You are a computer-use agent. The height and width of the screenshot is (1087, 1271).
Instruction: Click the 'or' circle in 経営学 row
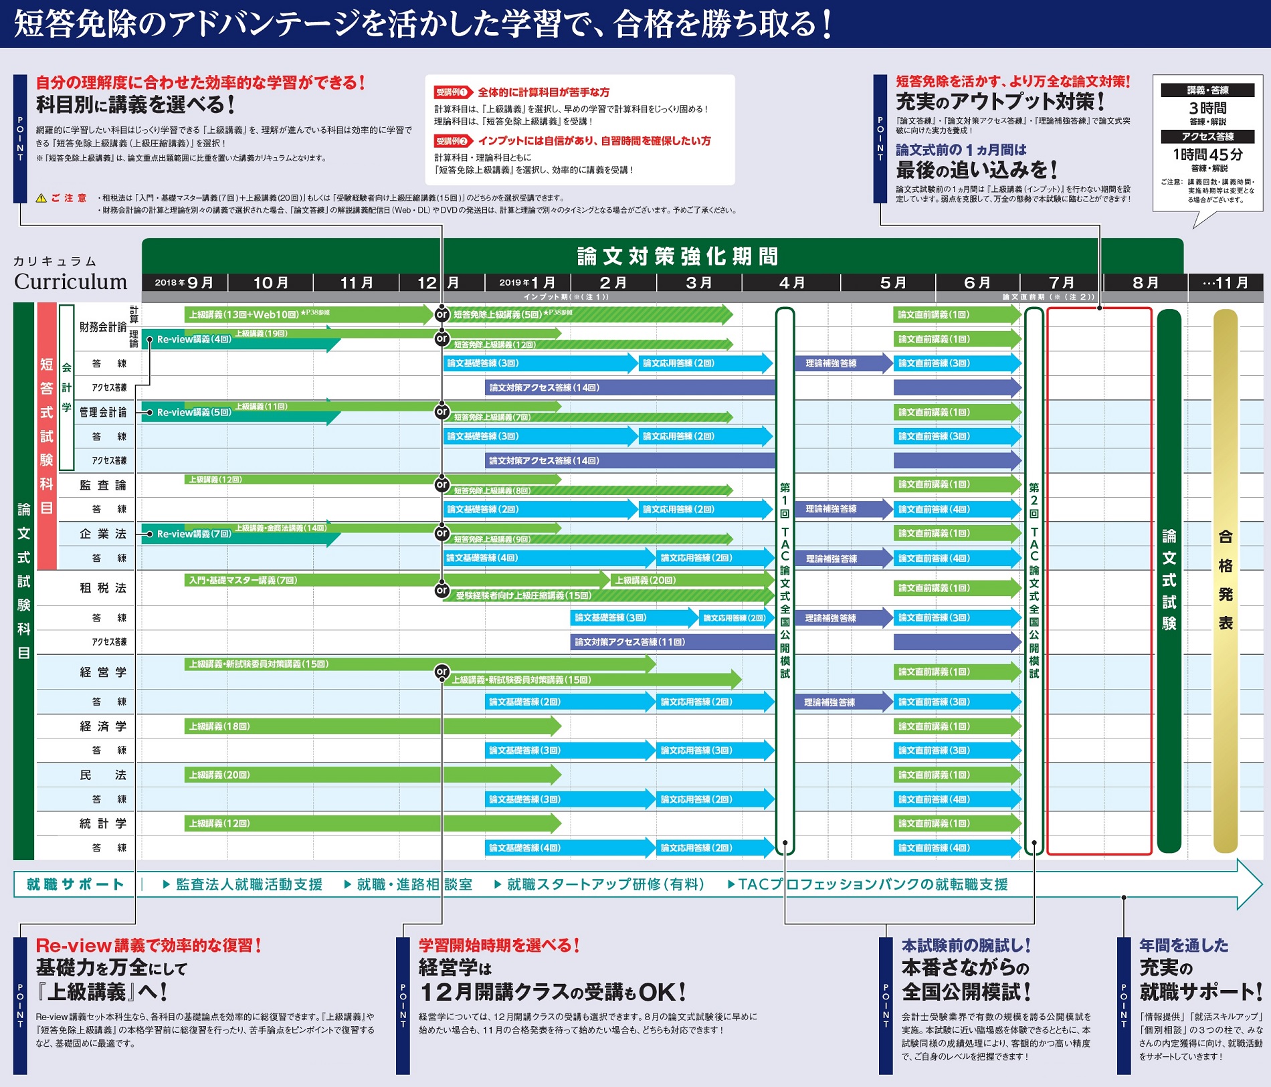(442, 671)
